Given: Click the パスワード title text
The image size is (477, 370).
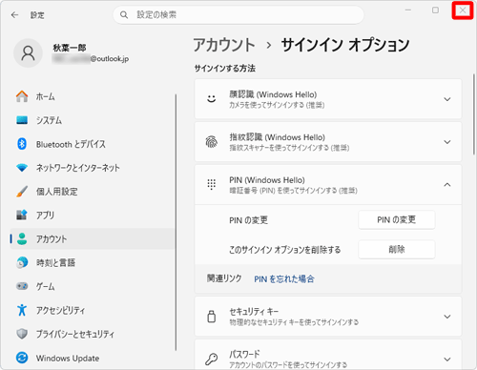Looking at the screenshot, I should click(x=244, y=354).
